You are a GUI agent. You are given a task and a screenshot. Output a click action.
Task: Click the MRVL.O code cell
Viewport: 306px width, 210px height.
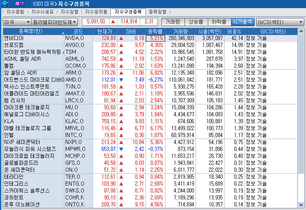[78, 128]
